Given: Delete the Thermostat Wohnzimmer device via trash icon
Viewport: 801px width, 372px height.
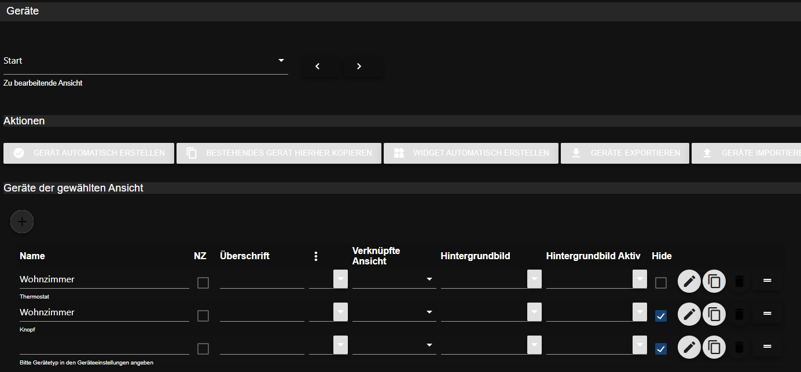Looking at the screenshot, I should 739,282.
